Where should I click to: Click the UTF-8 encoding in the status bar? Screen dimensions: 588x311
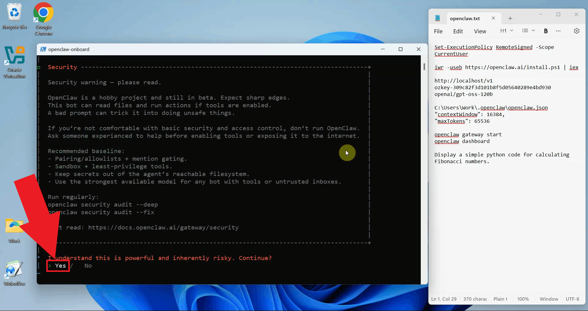click(572, 299)
